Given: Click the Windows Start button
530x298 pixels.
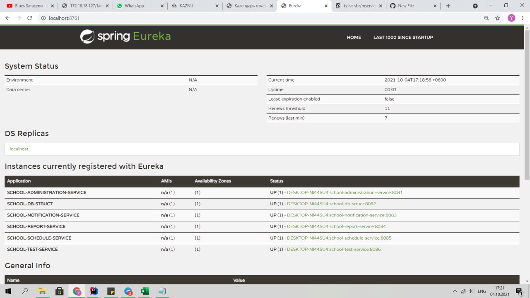Looking at the screenshot, I should (8, 291).
